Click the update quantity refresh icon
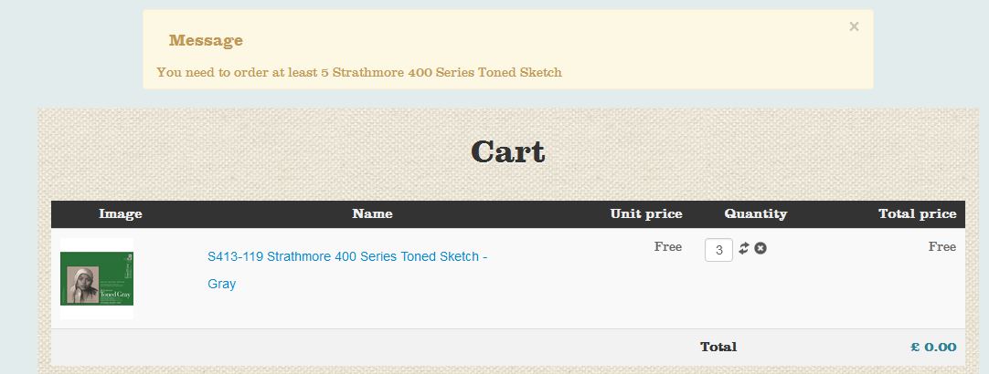 pyautogui.click(x=744, y=248)
